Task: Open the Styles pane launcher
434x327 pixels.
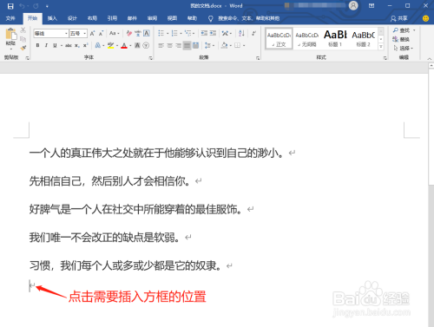Action: [x=385, y=58]
